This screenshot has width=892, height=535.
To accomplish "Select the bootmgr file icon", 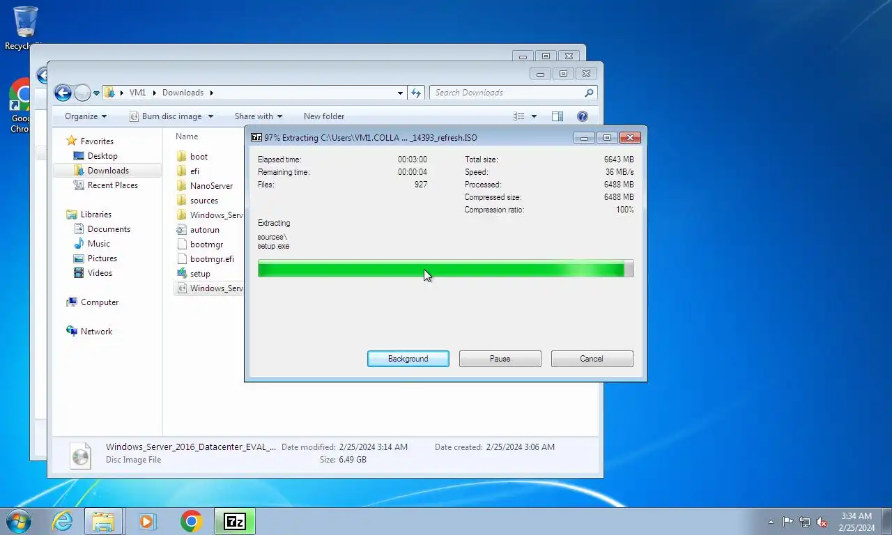I will coord(182,245).
